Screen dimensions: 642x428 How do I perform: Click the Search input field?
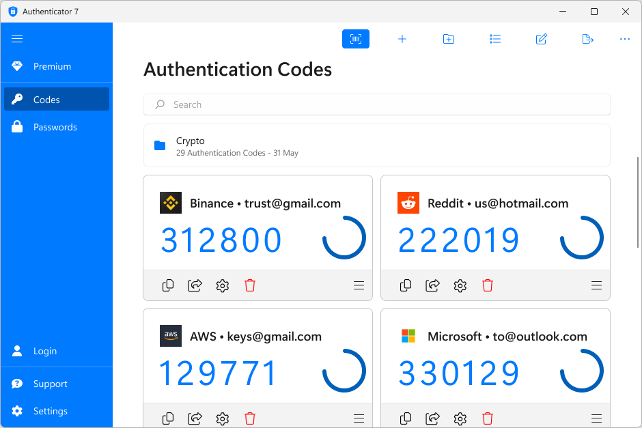377,104
